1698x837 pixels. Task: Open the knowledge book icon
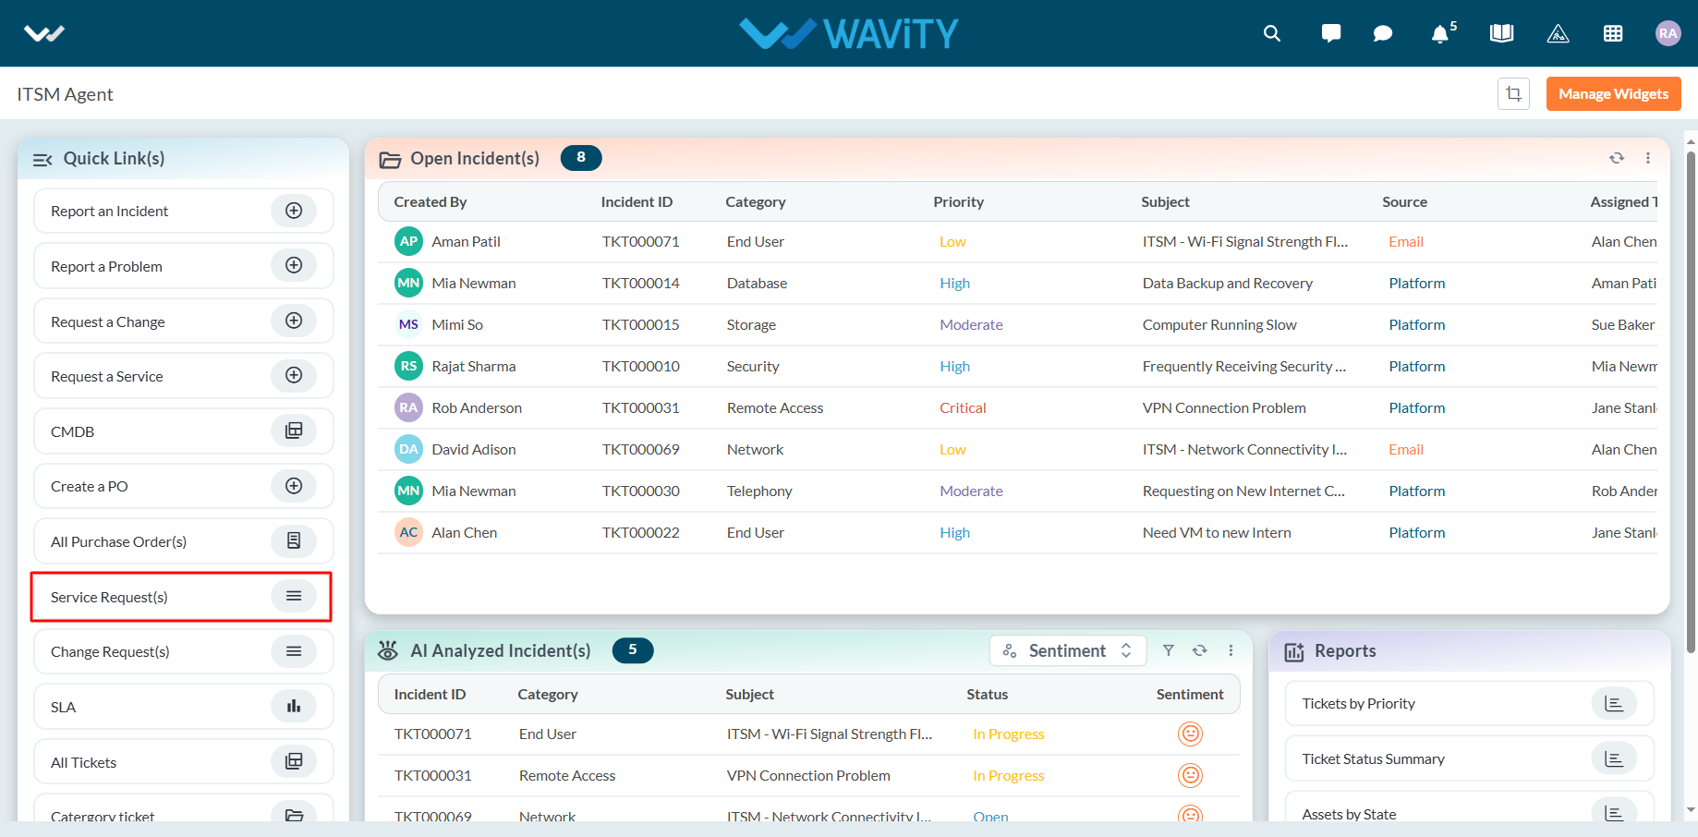pyautogui.click(x=1501, y=33)
